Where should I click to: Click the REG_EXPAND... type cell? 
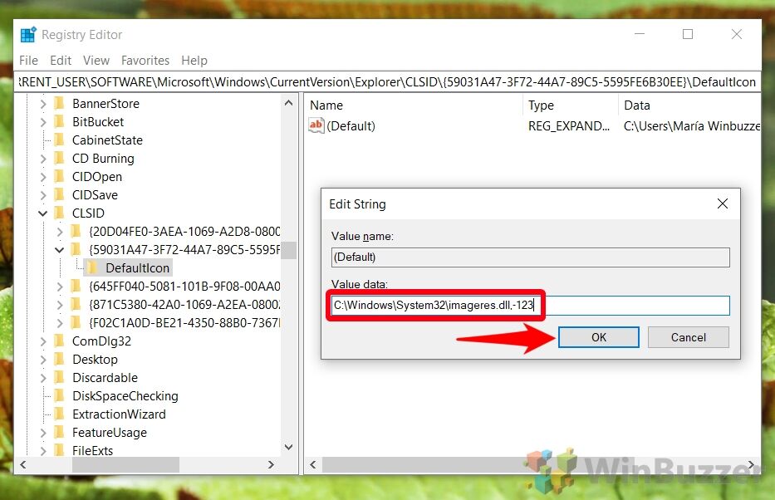pos(569,126)
